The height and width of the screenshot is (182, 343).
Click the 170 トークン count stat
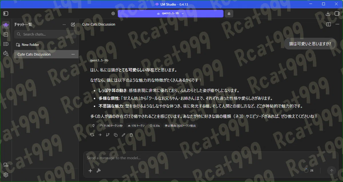(x=136, y=126)
